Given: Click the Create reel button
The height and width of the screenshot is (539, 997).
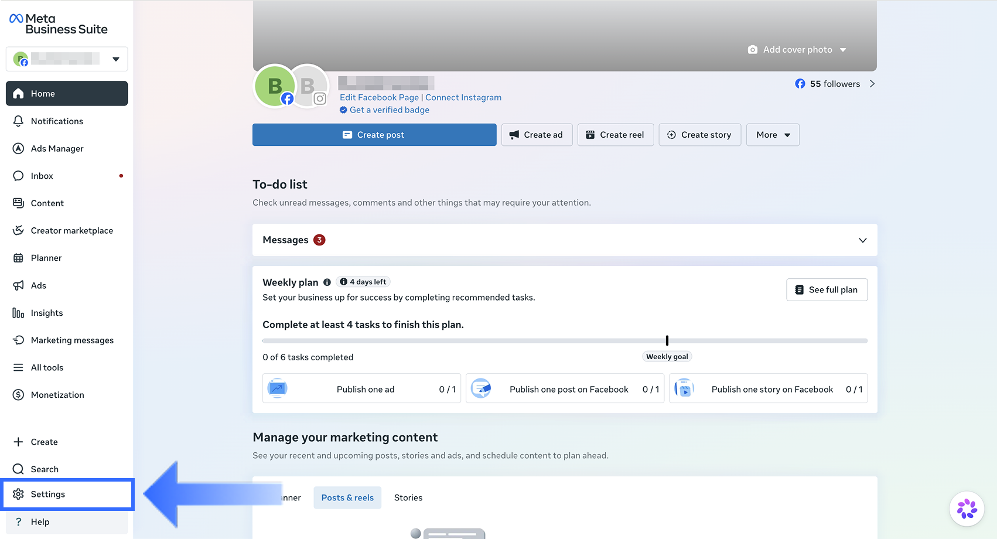Looking at the screenshot, I should (x=616, y=135).
